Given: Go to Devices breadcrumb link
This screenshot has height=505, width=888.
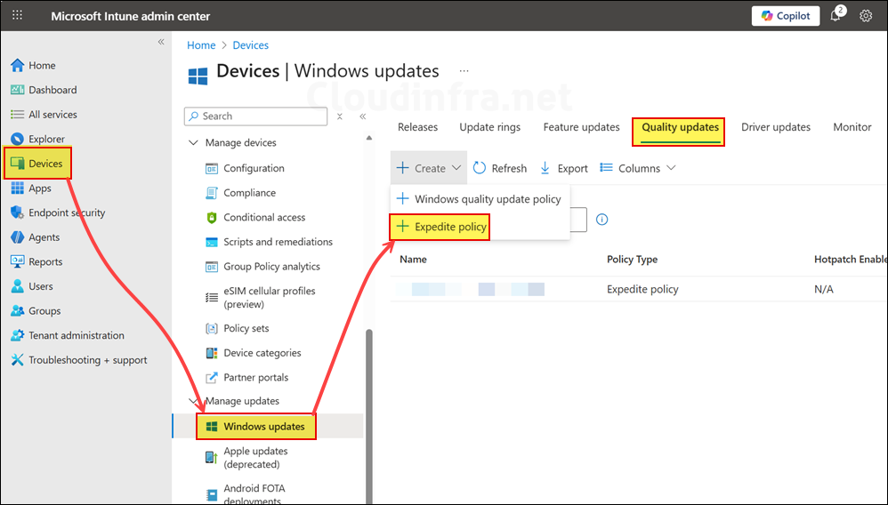Looking at the screenshot, I should coord(250,45).
